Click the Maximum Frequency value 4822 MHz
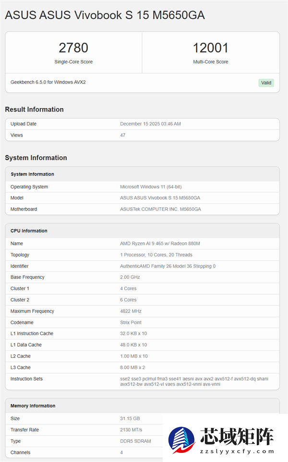288x462 pixels. pyautogui.click(x=131, y=311)
